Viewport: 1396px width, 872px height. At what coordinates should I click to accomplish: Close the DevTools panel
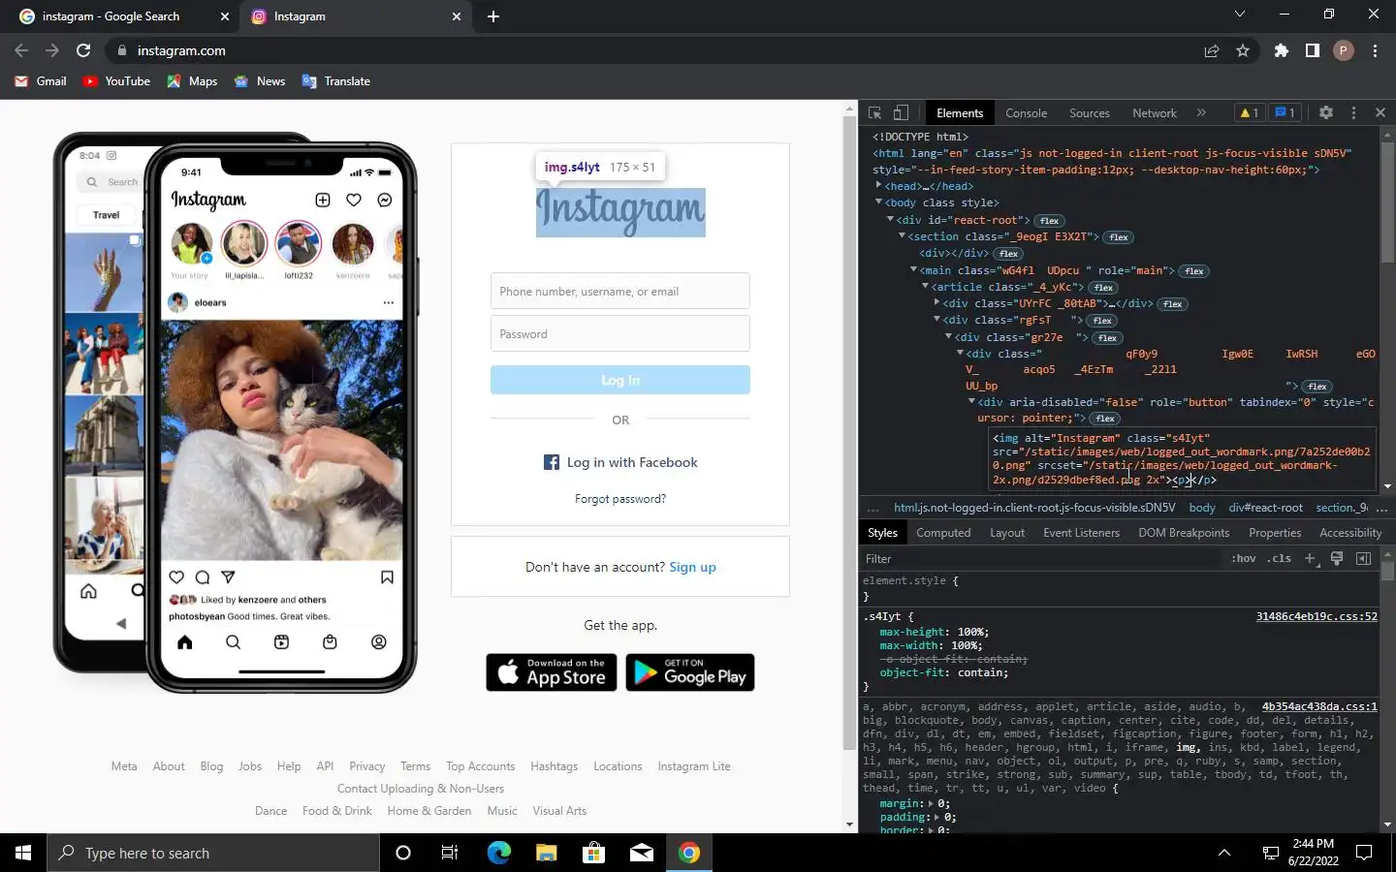point(1380,112)
